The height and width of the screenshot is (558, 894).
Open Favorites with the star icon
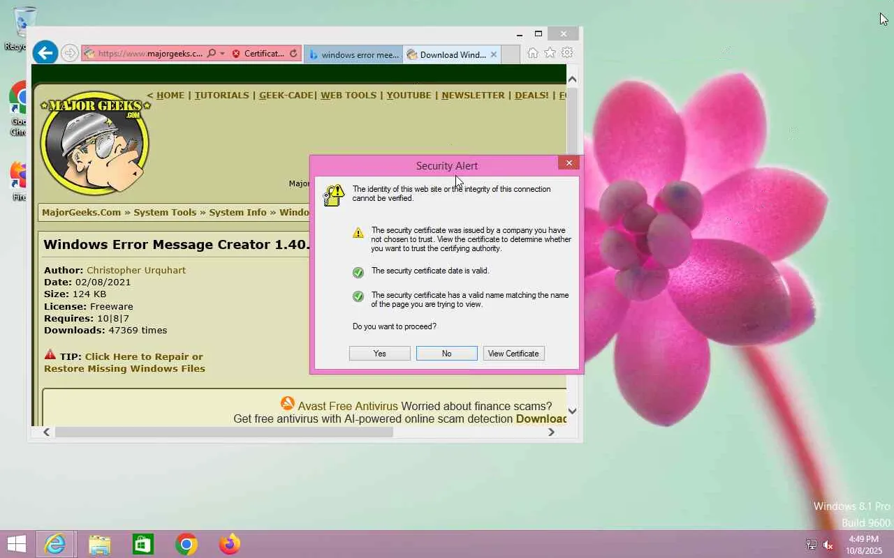pos(550,53)
